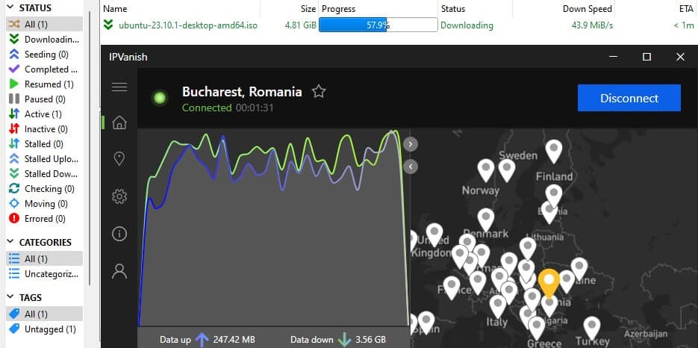
Task: Select the Greece map pin
Action: 537,328
